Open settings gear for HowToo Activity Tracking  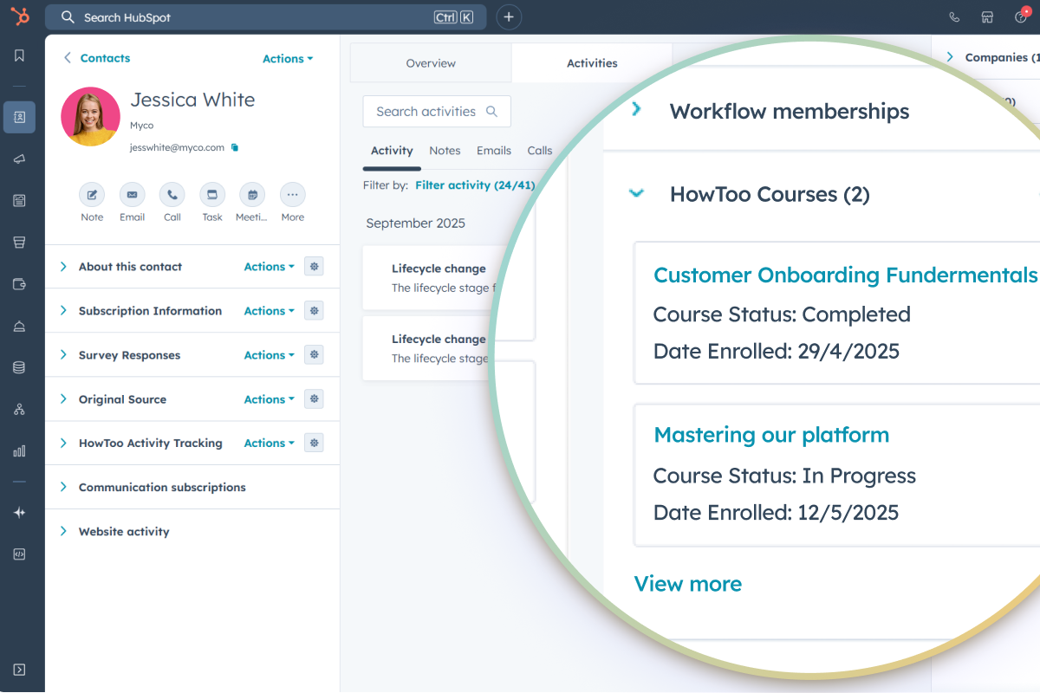314,443
